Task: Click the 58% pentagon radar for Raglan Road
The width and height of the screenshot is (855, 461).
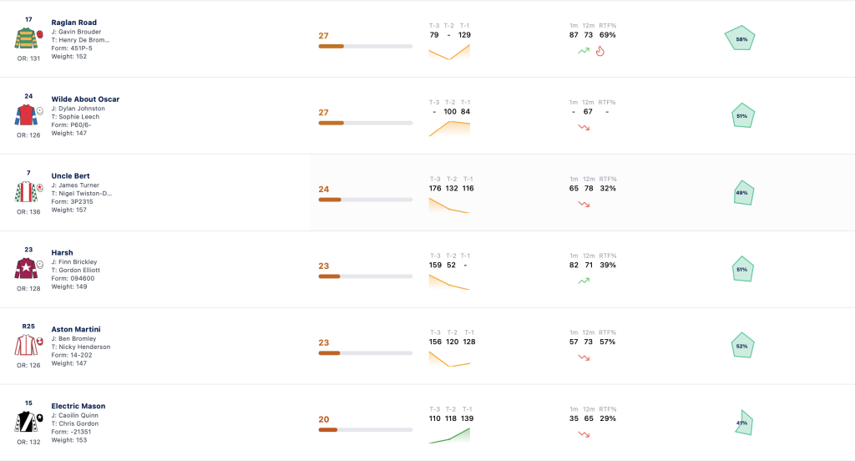Action: coord(740,38)
